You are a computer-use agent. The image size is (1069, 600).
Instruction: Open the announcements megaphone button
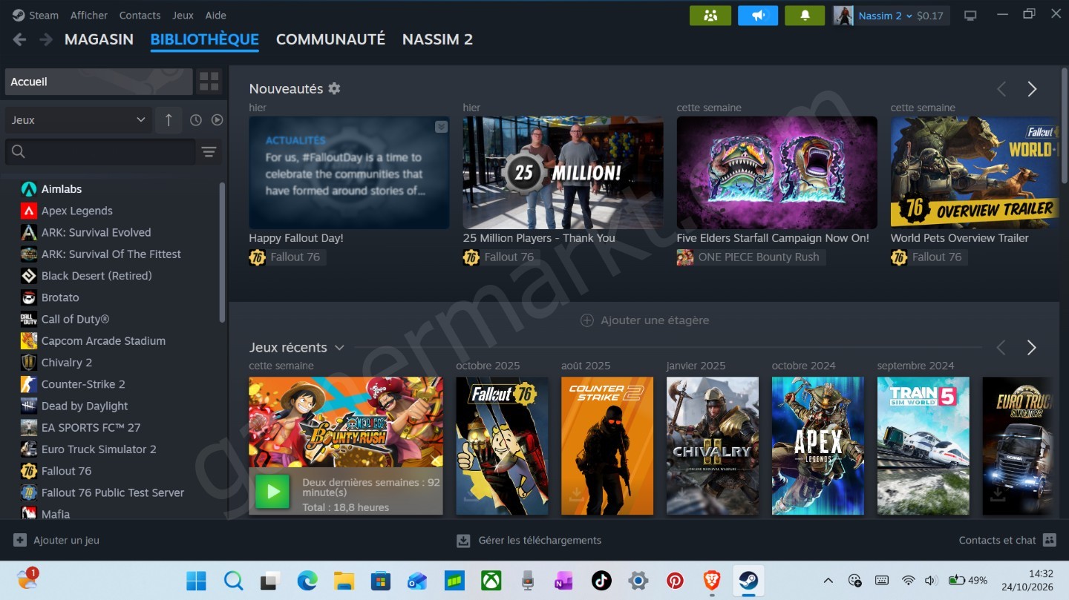[x=758, y=16]
